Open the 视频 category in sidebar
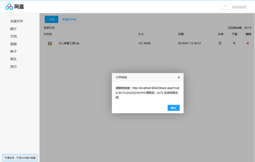 (x=13, y=44)
